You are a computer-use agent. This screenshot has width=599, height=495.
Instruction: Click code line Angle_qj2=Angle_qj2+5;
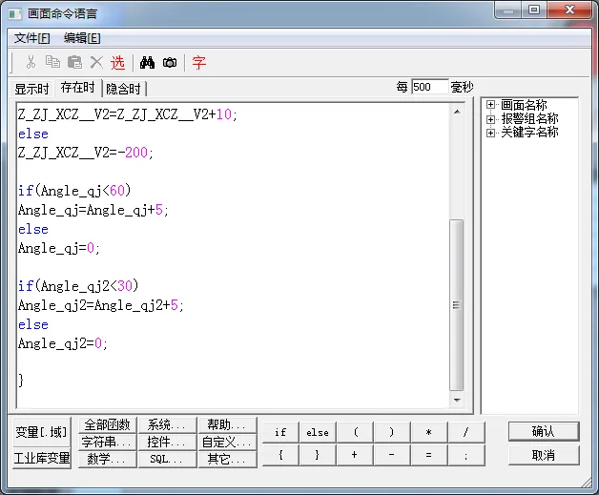click(x=101, y=305)
